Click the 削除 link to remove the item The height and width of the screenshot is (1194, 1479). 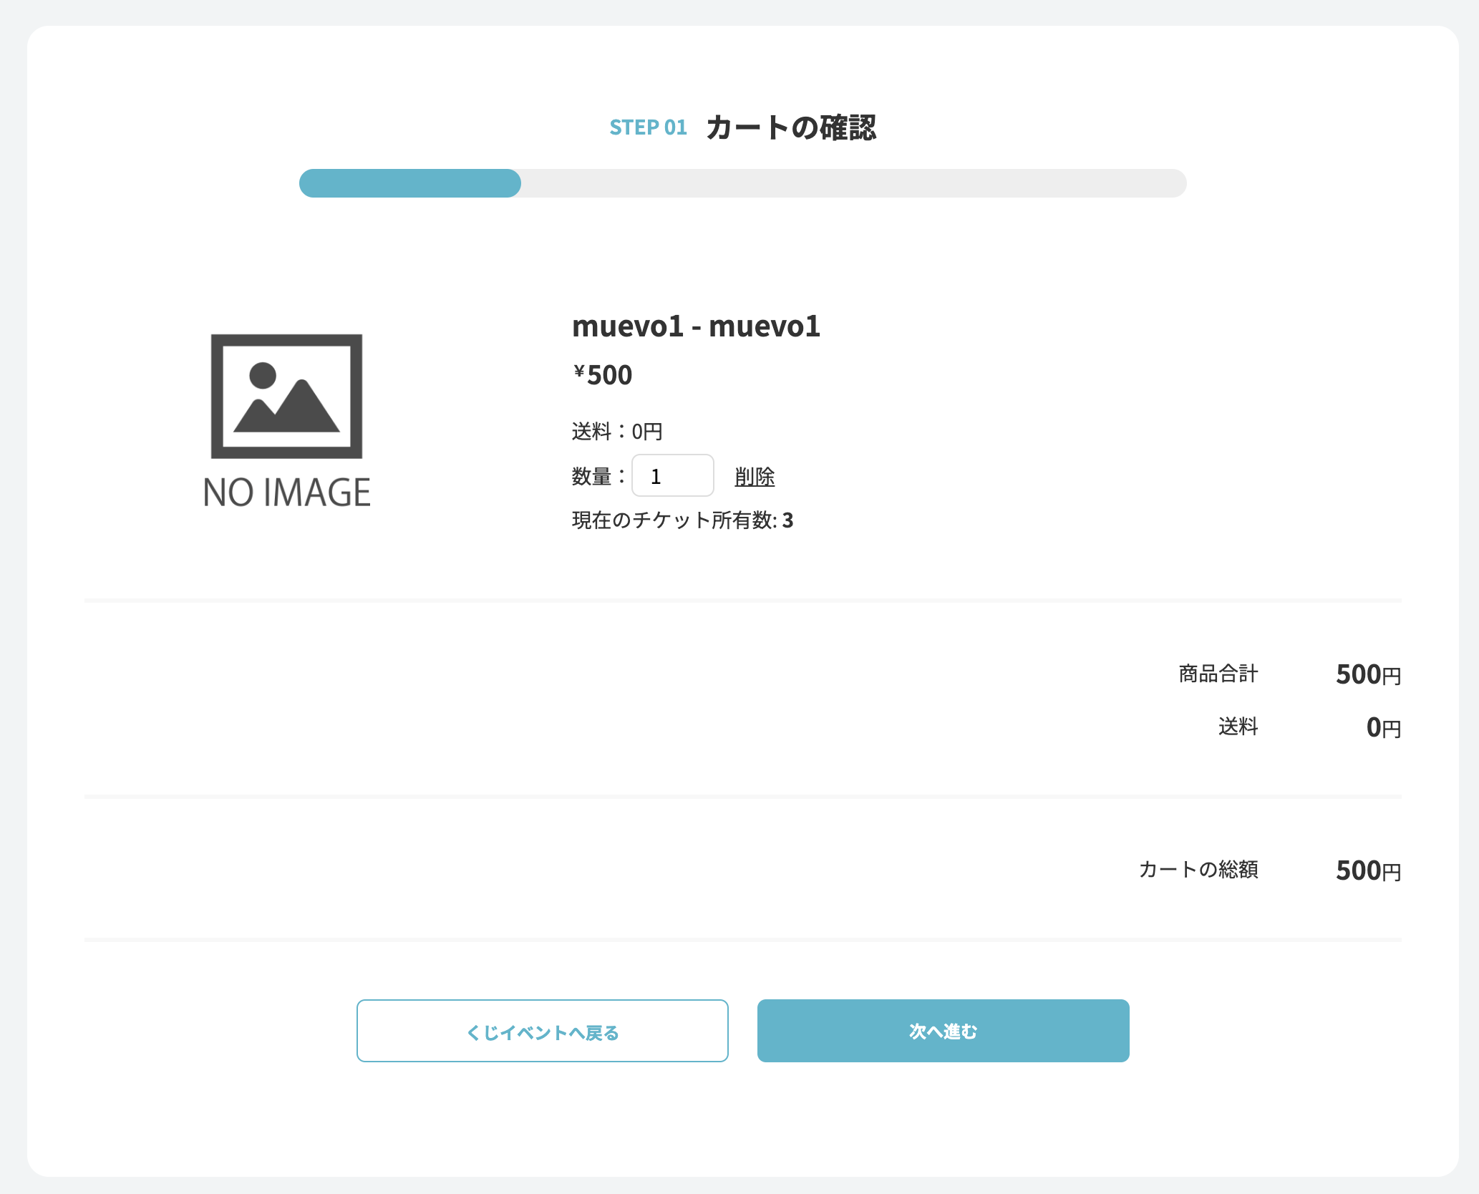click(x=754, y=475)
